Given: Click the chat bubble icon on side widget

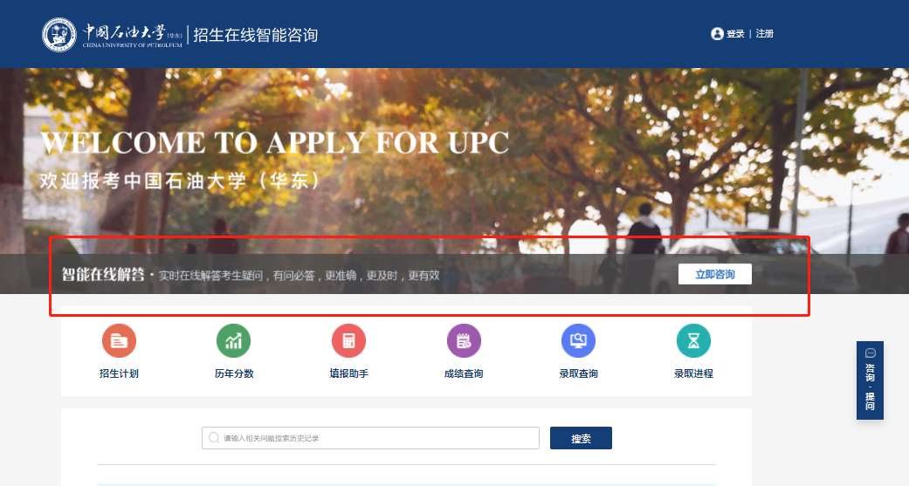Looking at the screenshot, I should click(871, 353).
